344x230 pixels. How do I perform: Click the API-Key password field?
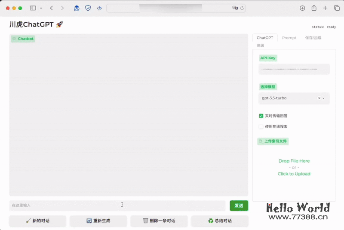pos(294,69)
